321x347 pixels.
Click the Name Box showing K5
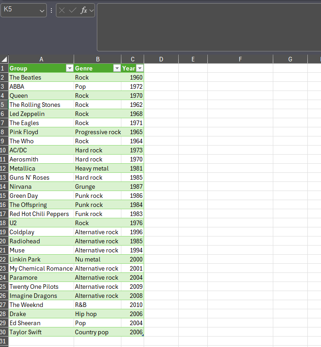[24, 10]
